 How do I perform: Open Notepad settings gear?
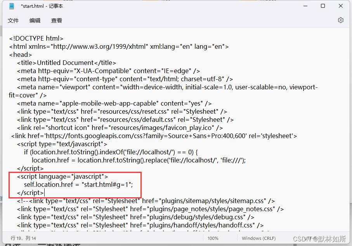[340, 20]
